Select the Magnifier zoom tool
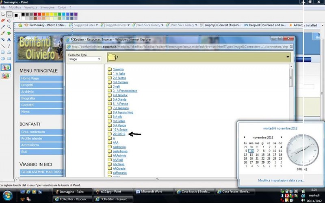The image size is (325, 203). point(9,27)
